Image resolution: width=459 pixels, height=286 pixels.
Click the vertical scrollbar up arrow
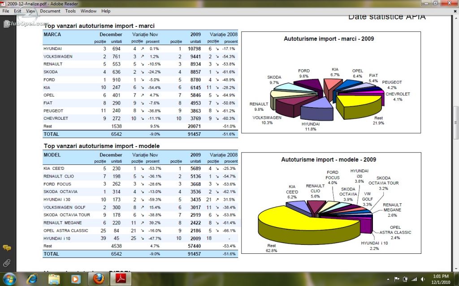(456, 18)
